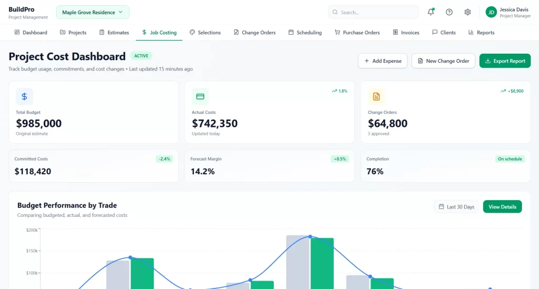The image size is (539, 289).
Task: Click the tallest green chart bar
Action: 322,263
